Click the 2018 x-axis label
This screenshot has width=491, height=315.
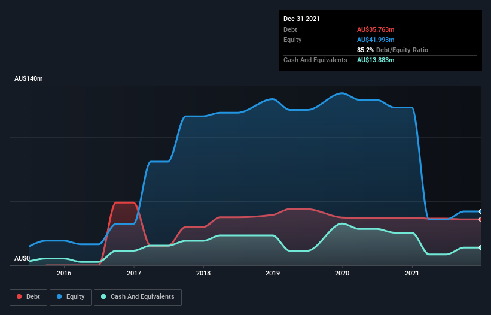203,273
